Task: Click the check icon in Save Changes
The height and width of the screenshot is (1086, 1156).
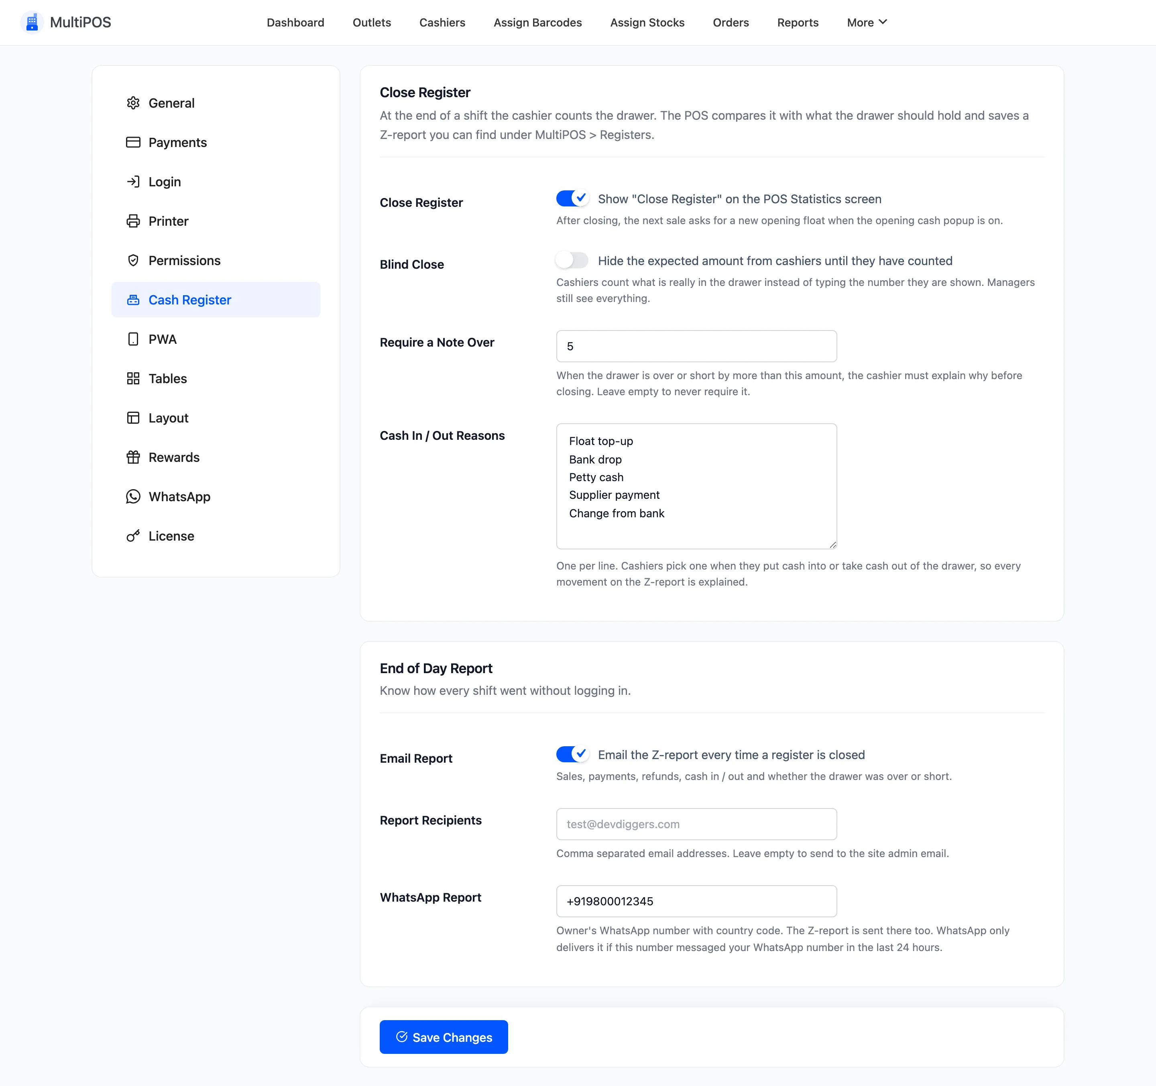Action: click(x=402, y=1037)
